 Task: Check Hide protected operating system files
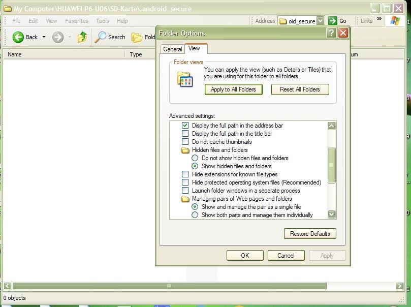[x=185, y=182]
